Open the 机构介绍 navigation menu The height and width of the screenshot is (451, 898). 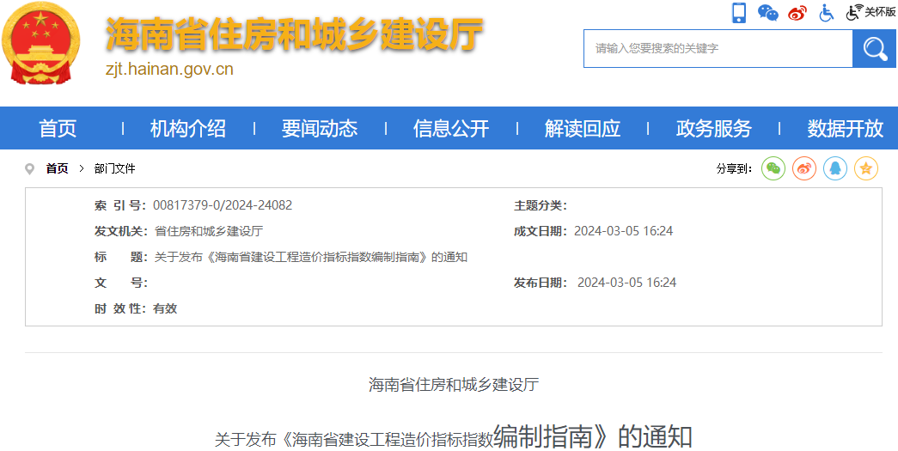[x=188, y=129]
